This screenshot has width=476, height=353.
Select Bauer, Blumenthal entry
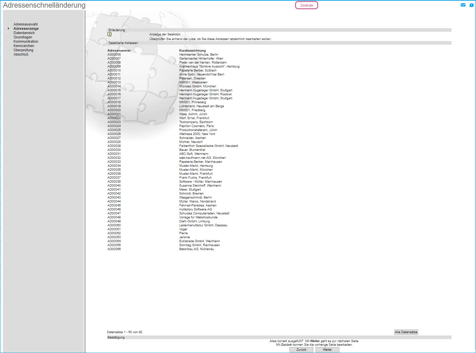(192, 150)
